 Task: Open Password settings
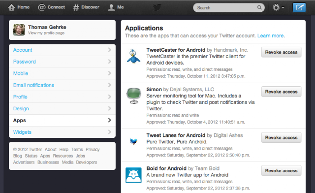tap(63, 62)
